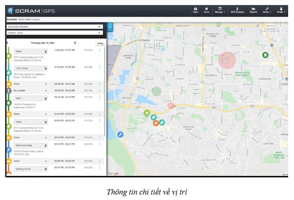Click the 08:43 AM - 04:30 PM time text
Viewport: 294px width, 200px height.
(65, 97)
